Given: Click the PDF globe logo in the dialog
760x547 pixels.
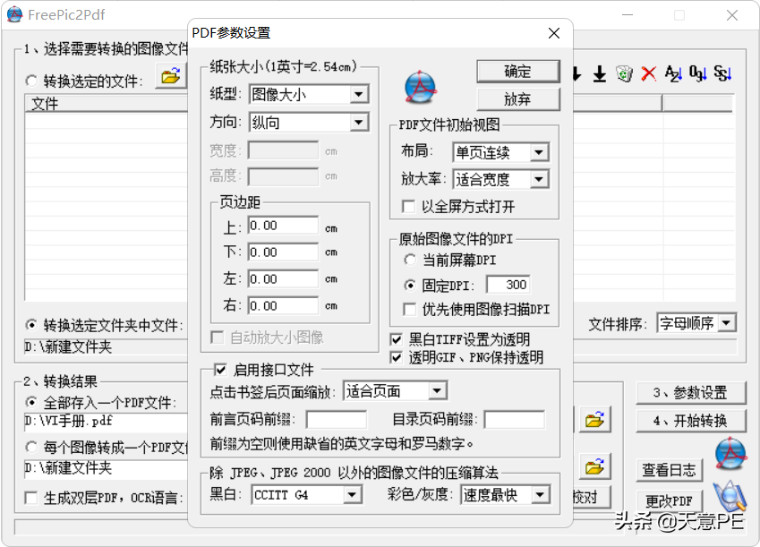Looking at the screenshot, I should coord(420,88).
